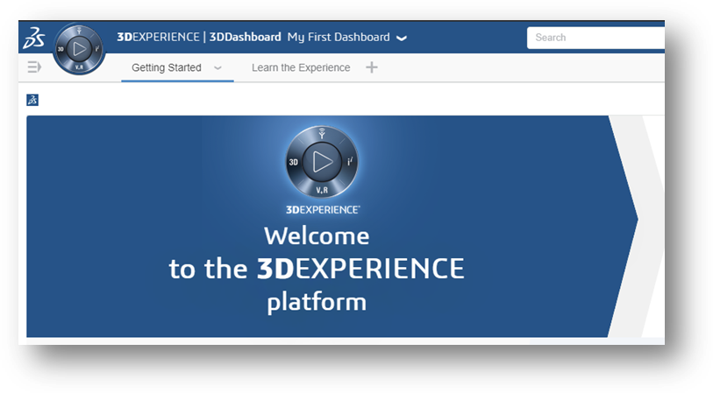713x393 pixels.
Task: Click the 3D quadrant of banner compass
Action: click(x=294, y=162)
